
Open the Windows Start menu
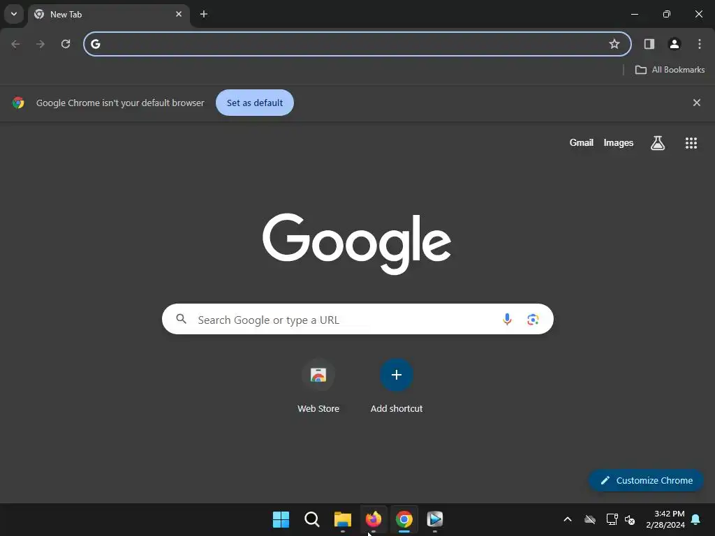[x=281, y=519]
